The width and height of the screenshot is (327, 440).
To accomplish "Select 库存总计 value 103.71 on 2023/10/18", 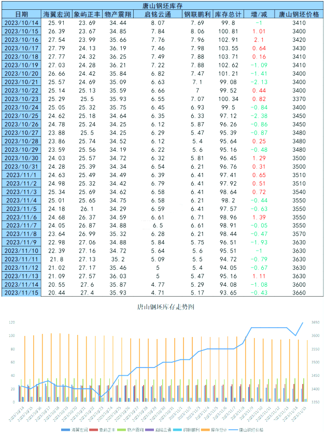I will pos(228,57).
